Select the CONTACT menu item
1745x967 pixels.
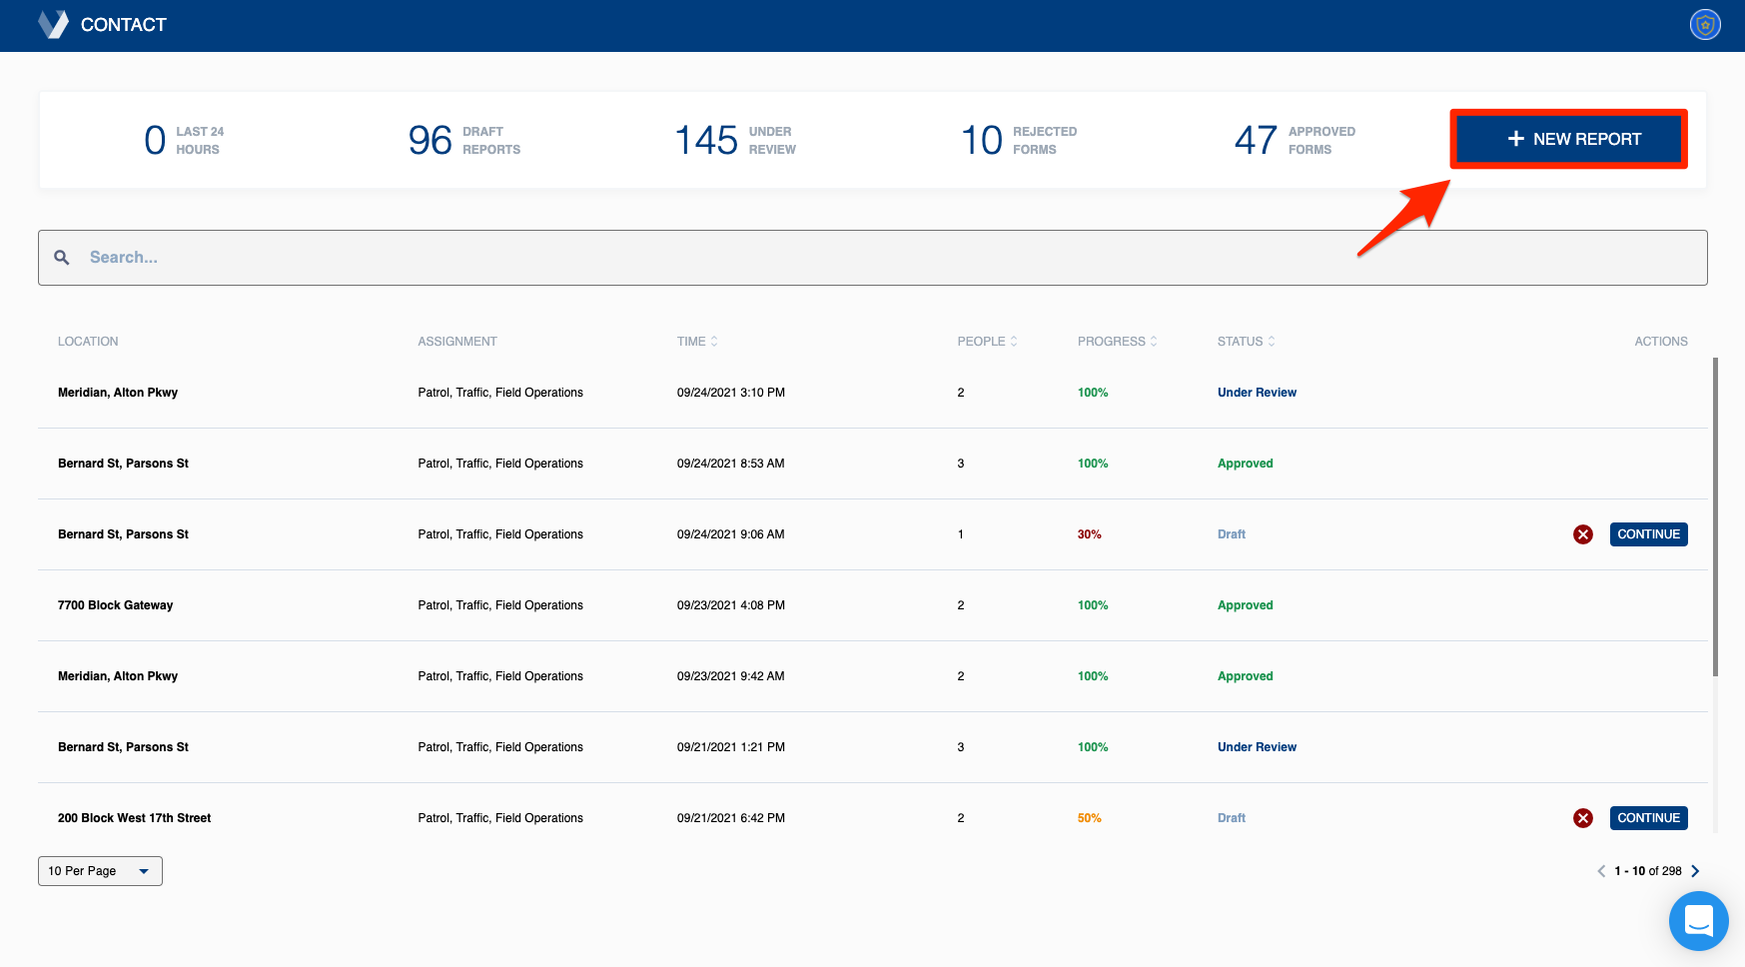pyautogui.click(x=123, y=24)
